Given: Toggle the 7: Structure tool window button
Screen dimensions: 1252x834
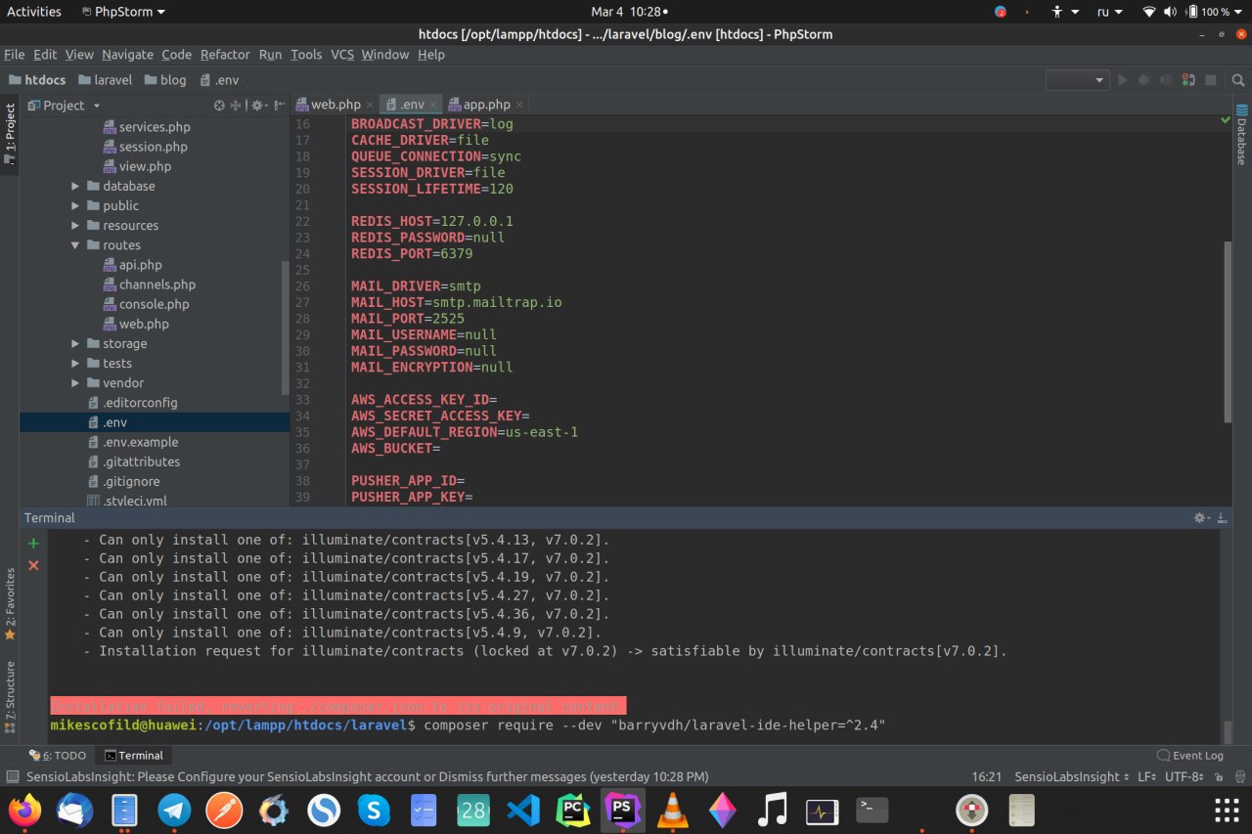Looking at the screenshot, I should [10, 696].
